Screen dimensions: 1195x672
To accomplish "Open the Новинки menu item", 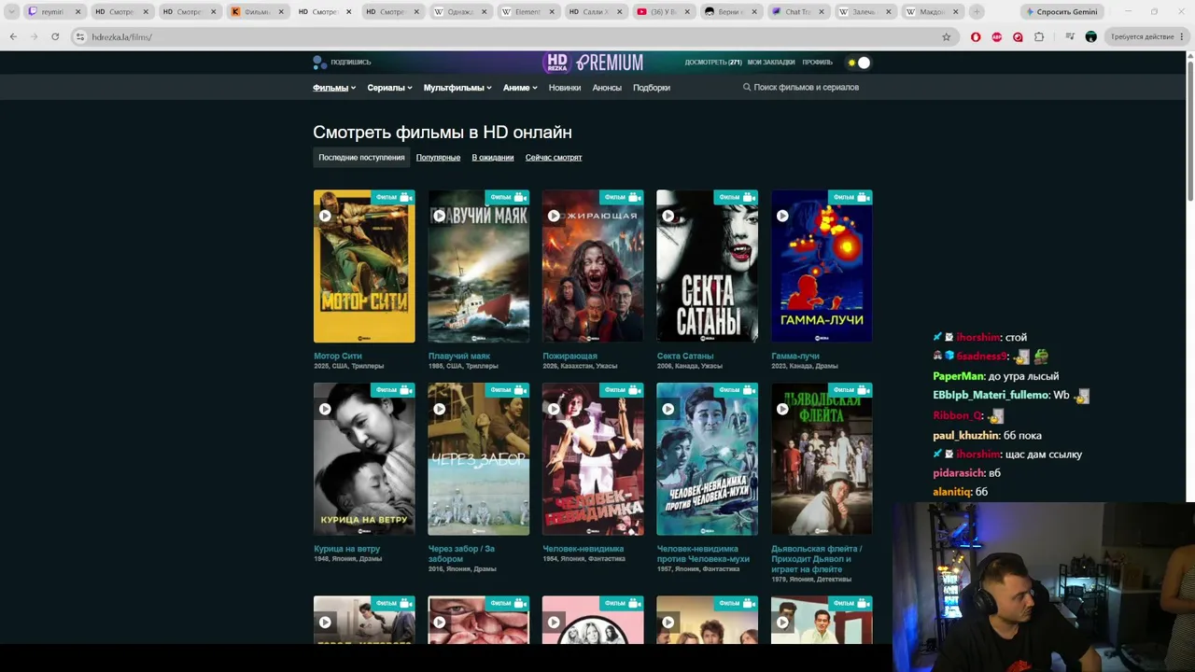I will pyautogui.click(x=565, y=88).
